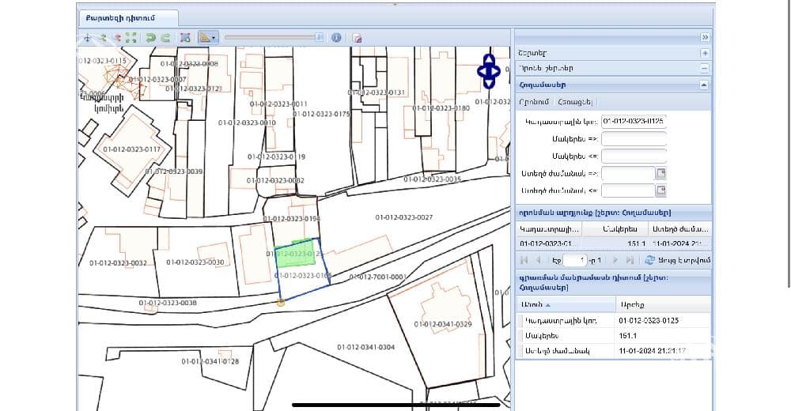The image size is (791, 411).
Task: Select the zoom in tool with green arrows
Action: (102, 38)
